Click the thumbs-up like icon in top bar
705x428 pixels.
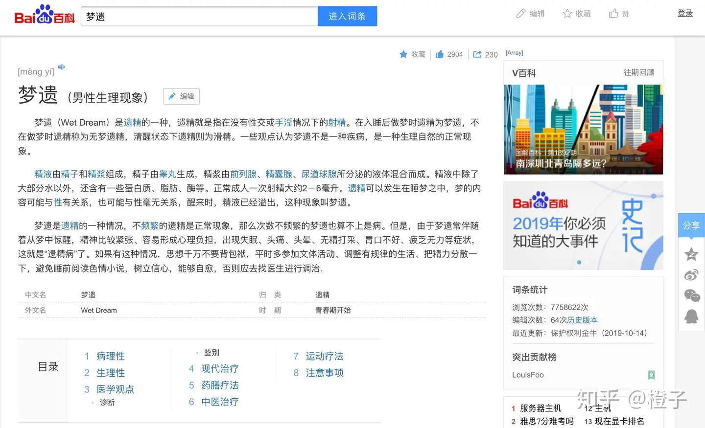pos(613,14)
